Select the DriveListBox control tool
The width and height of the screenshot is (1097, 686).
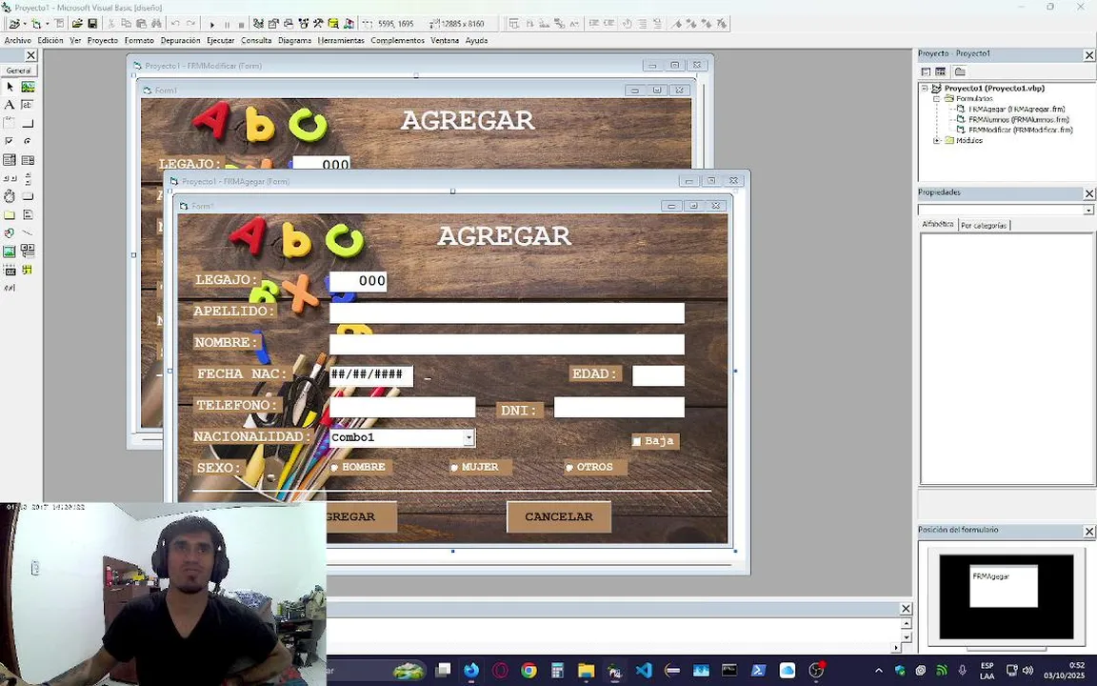tap(28, 196)
